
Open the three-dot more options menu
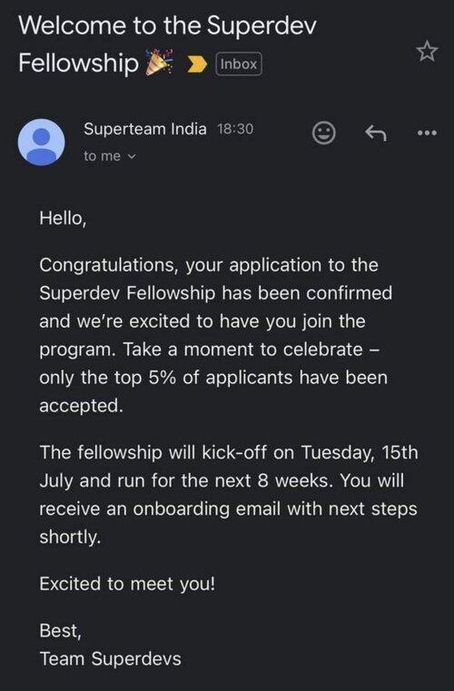point(427,133)
